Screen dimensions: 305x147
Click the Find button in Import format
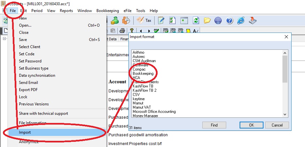point(214,125)
